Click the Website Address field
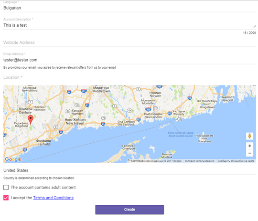 pos(129,42)
